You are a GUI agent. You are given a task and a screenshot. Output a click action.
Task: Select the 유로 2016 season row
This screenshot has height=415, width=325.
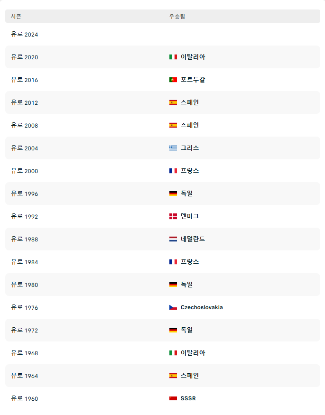click(23, 80)
